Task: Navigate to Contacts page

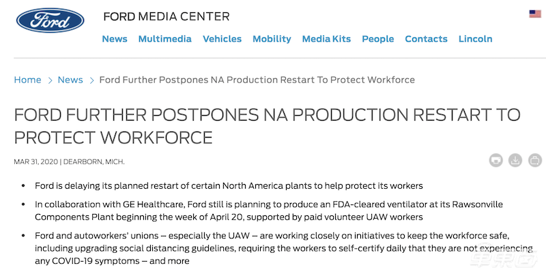Action: pyautogui.click(x=426, y=39)
